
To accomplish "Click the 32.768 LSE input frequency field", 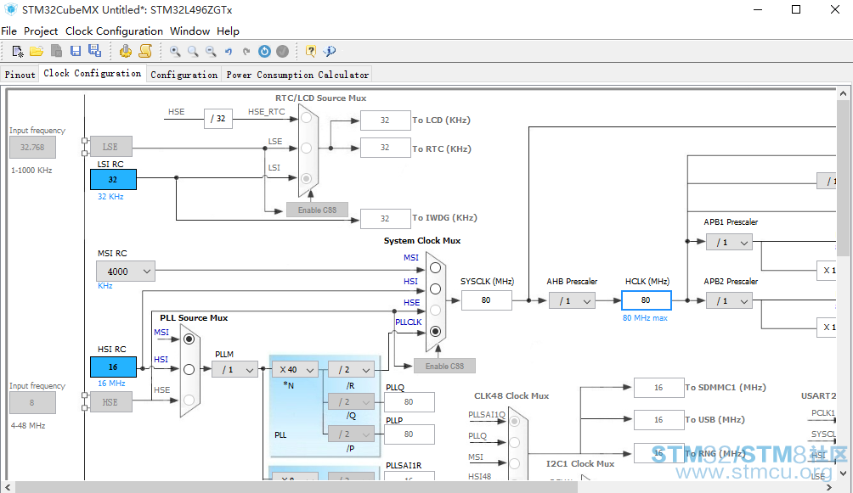I will click(32, 148).
